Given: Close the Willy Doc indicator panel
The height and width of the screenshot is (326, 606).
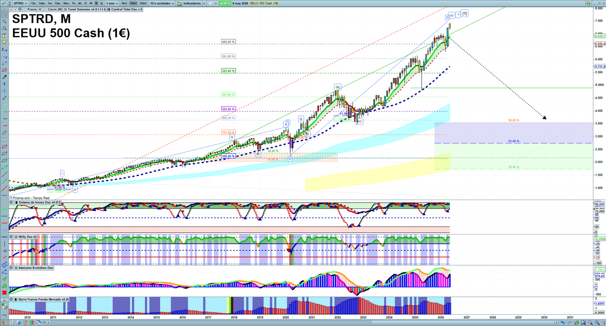Looking at the screenshot, I should 11,237.
